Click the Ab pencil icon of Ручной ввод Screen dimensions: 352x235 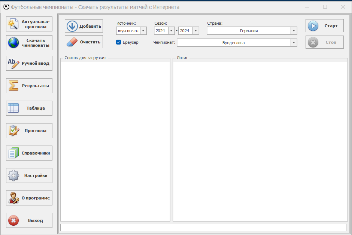tap(13, 63)
